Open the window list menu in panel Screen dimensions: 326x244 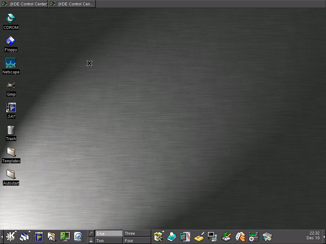point(25,237)
